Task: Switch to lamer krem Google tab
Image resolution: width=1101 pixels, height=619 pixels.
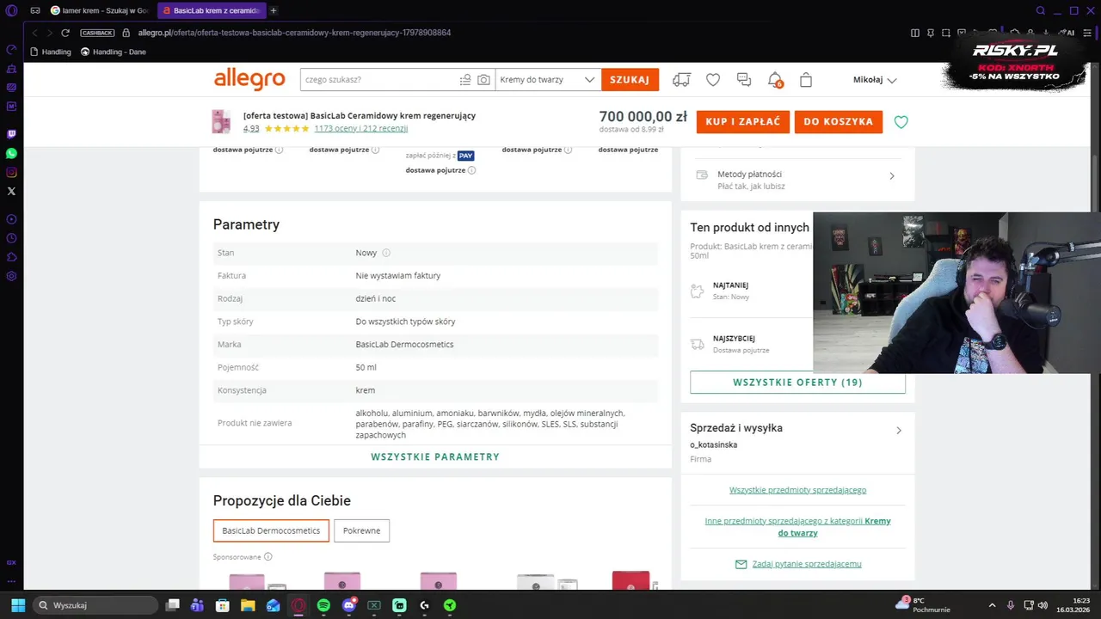Action: [98, 10]
